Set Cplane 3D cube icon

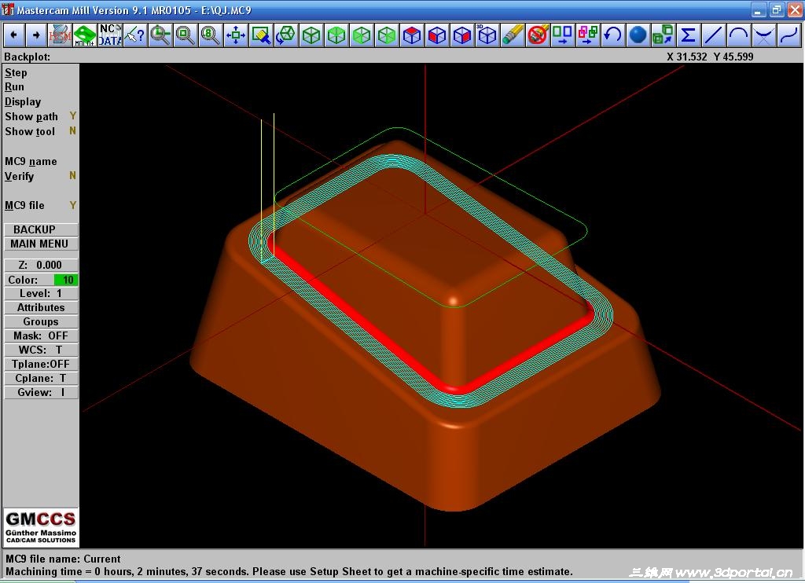point(487,35)
